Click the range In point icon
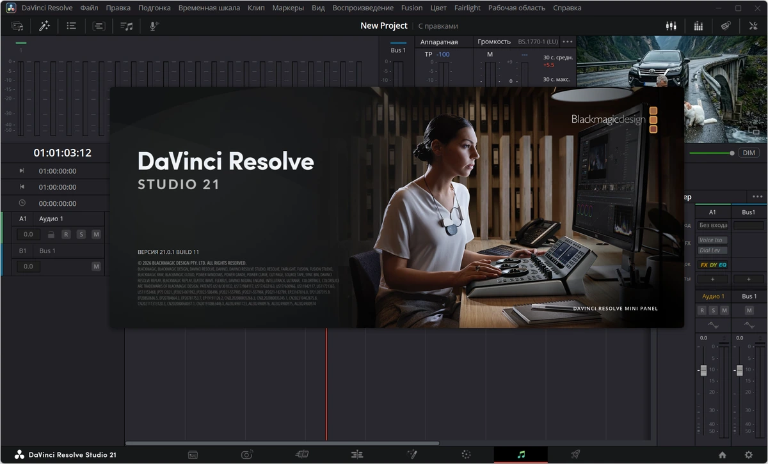This screenshot has height=464, width=768. point(22,171)
